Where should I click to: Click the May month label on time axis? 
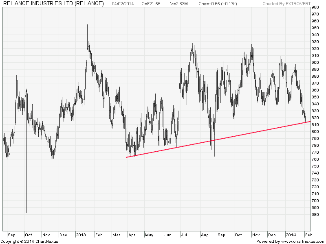coord(150,235)
